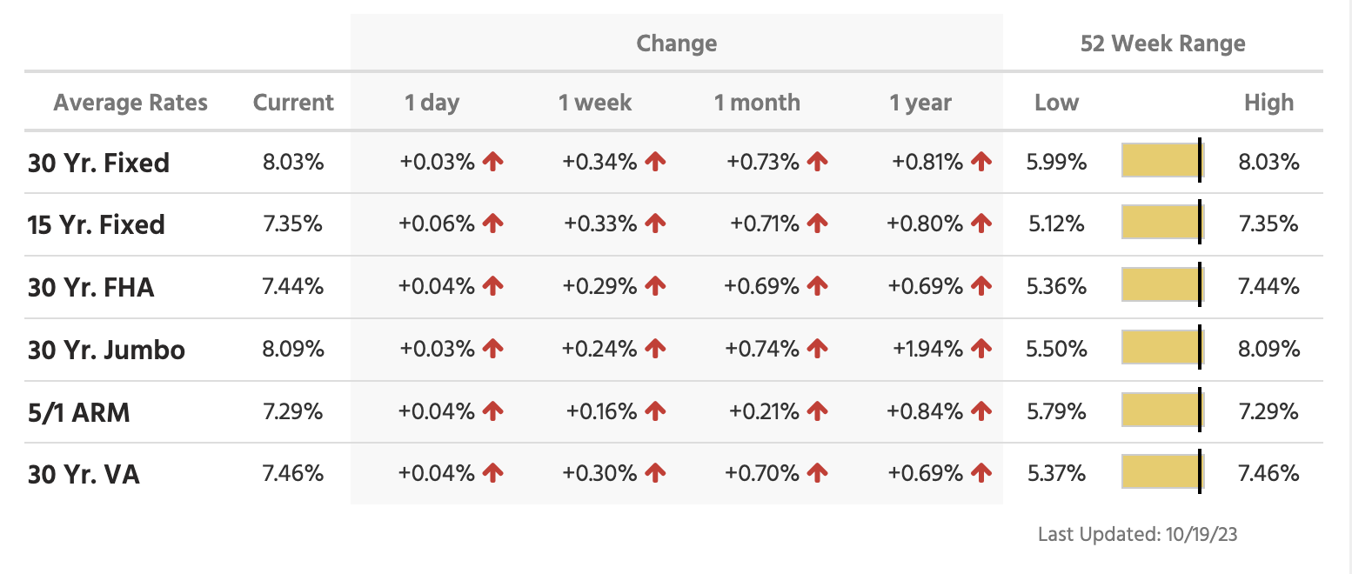Click the red arrow next to 30 Yr. FHA 1 month

(817, 286)
